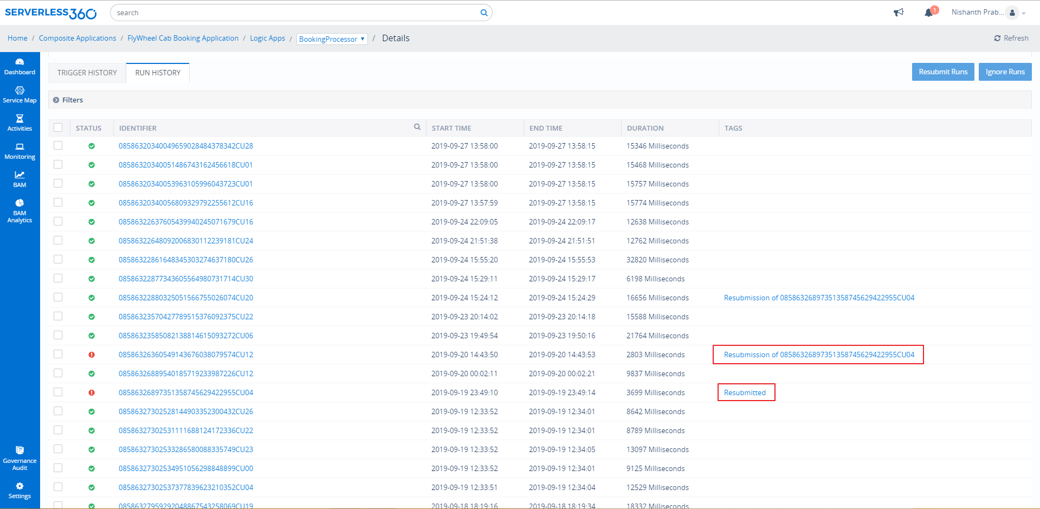Check the row for run ending 226CU12
Screen dimensions: 1040x509
point(58,373)
